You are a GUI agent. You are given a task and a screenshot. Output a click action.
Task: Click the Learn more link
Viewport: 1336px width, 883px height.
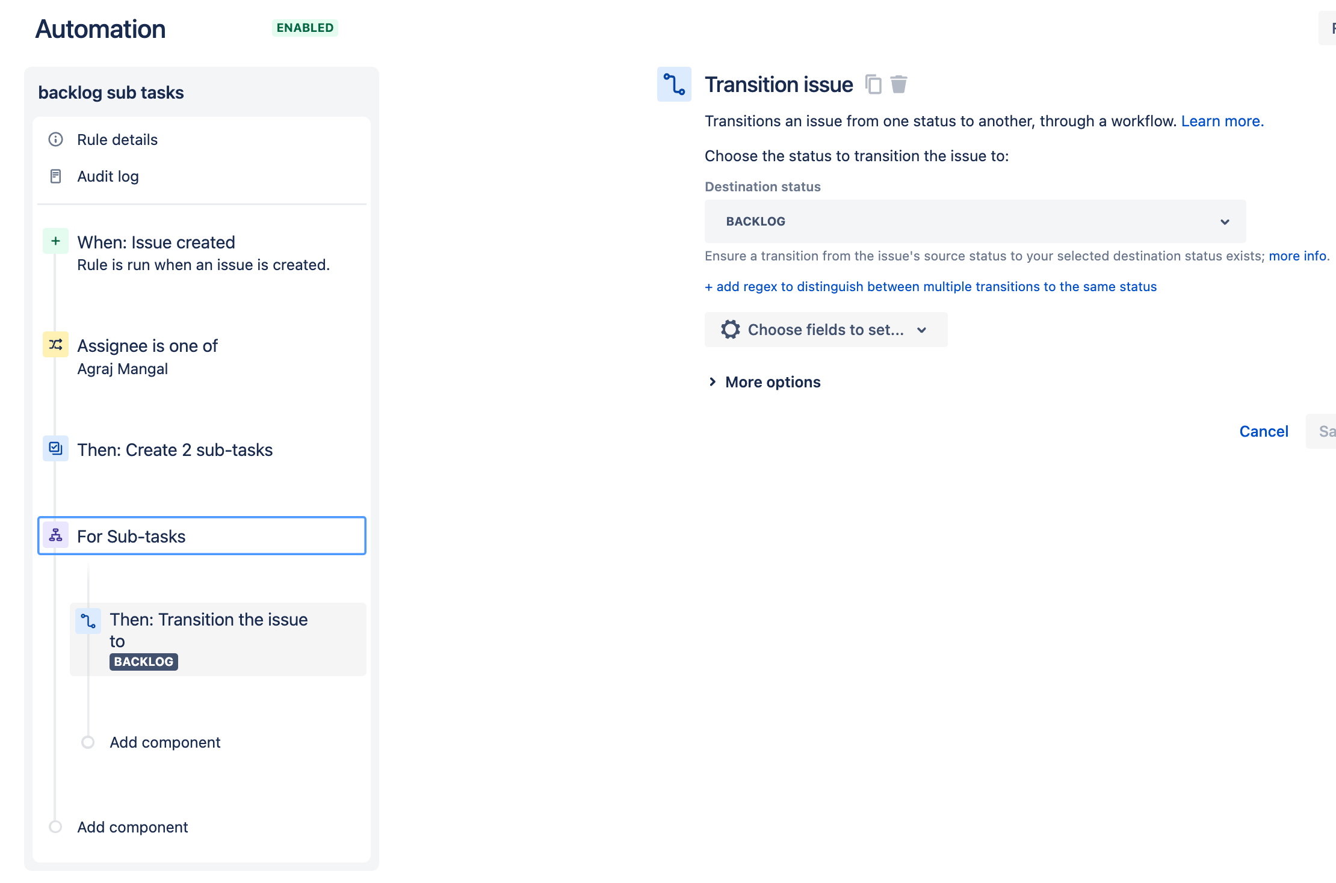coord(1222,121)
